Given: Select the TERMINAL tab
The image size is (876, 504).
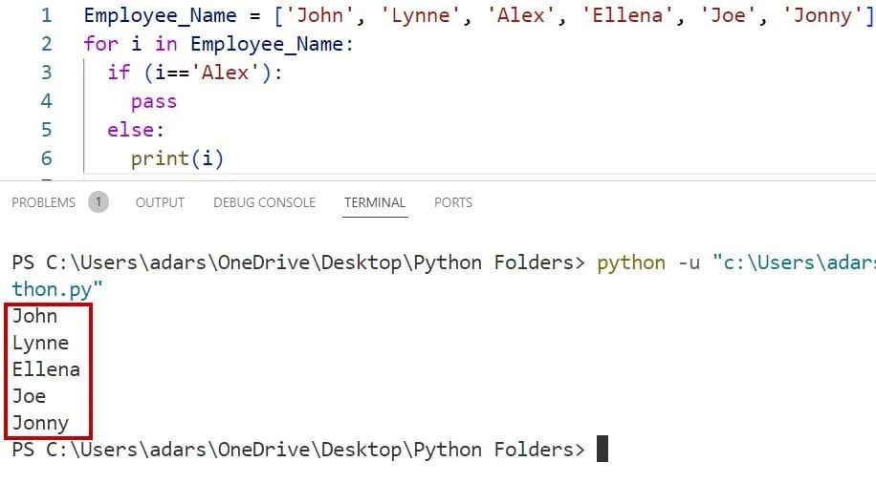Looking at the screenshot, I should point(375,202).
